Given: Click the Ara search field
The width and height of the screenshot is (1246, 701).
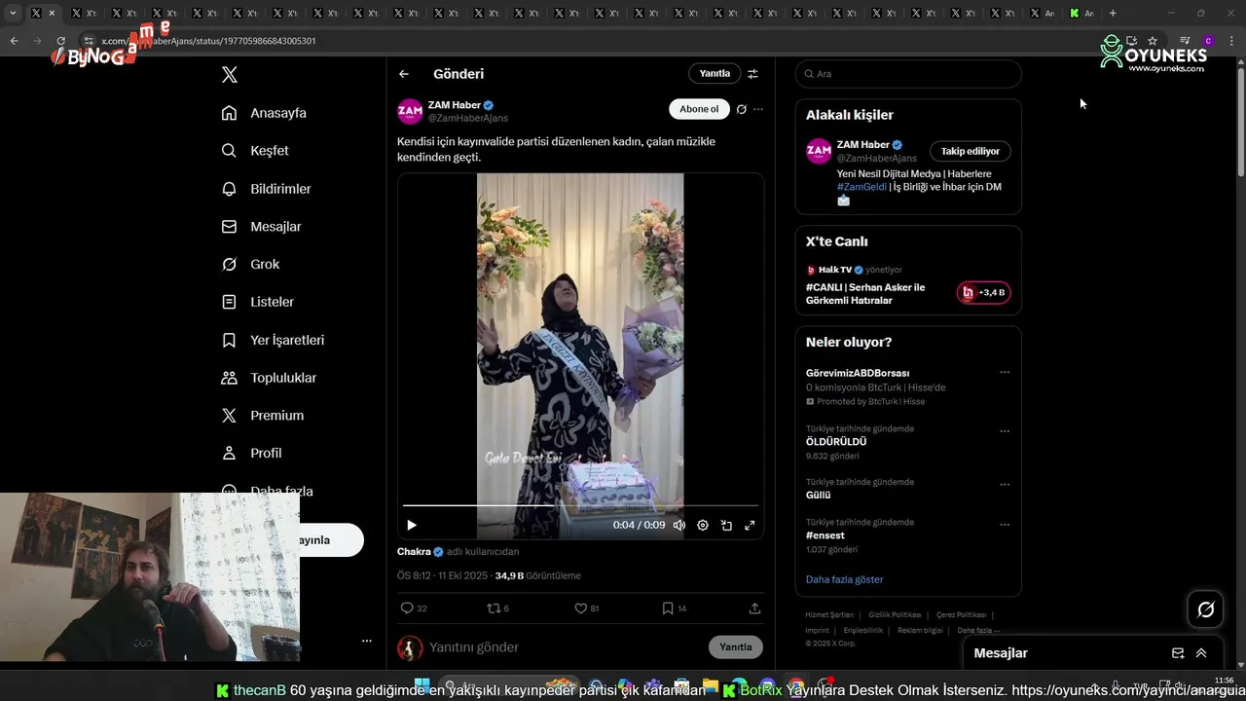Looking at the screenshot, I should coord(908,74).
